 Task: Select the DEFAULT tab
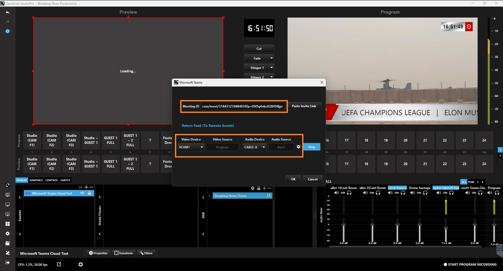pos(22,180)
